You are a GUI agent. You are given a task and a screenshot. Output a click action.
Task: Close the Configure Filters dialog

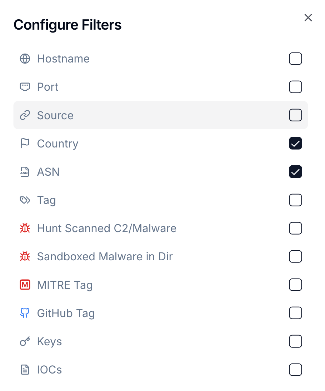point(308,18)
